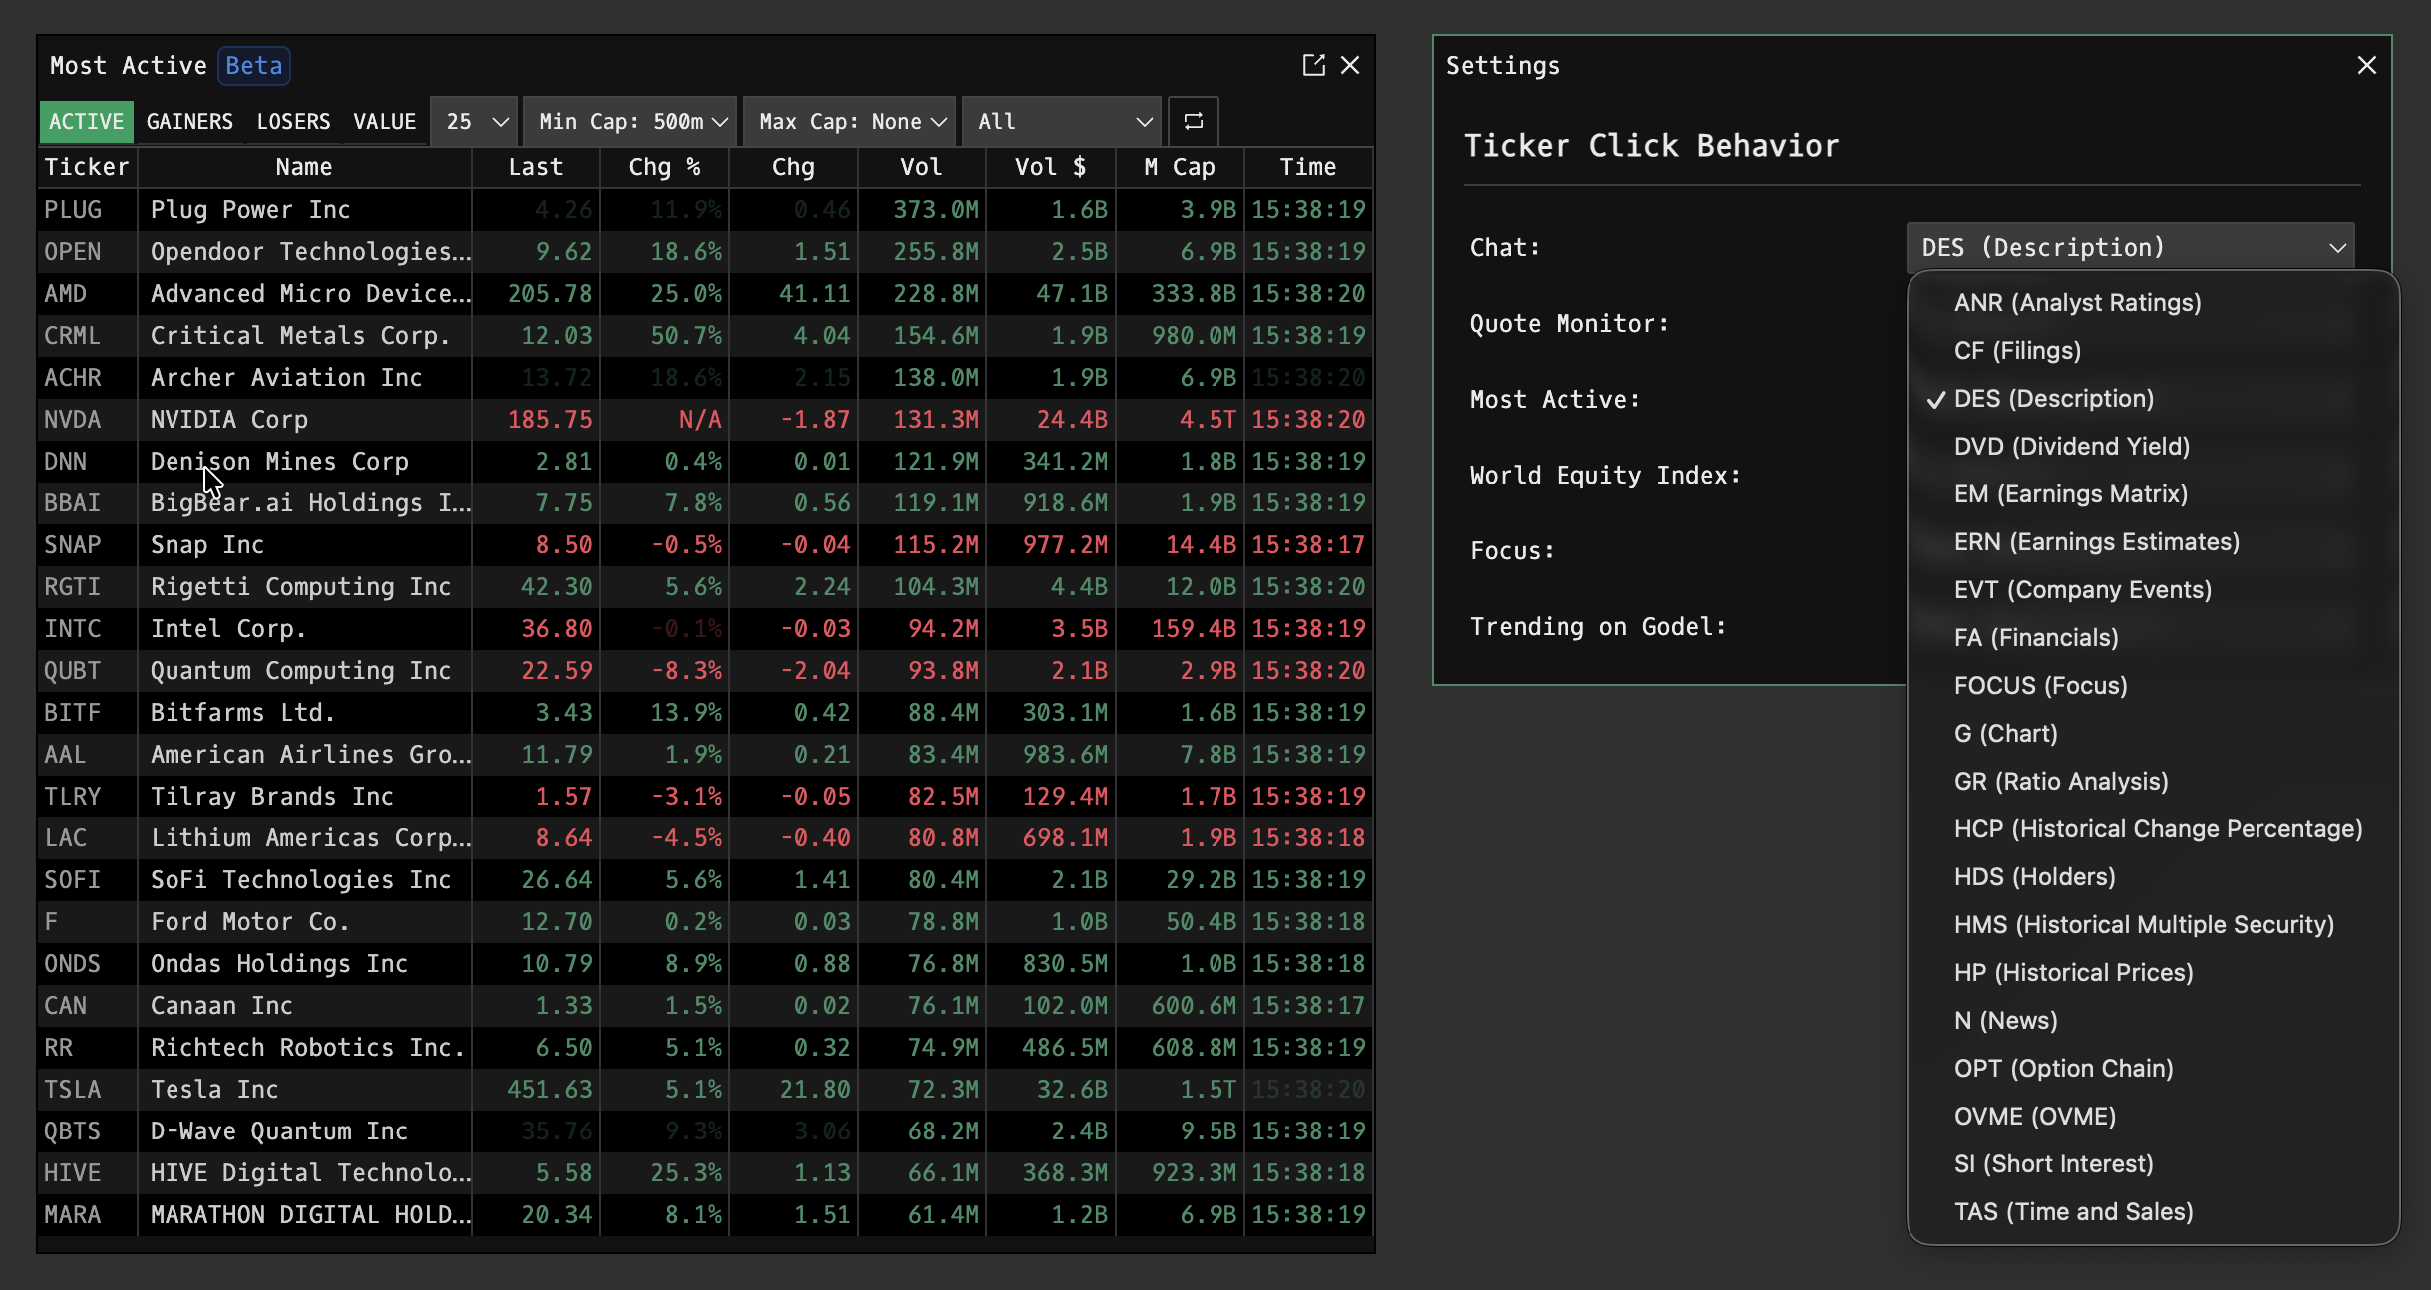
Task: Pop out the Most Active window
Action: (1314, 65)
